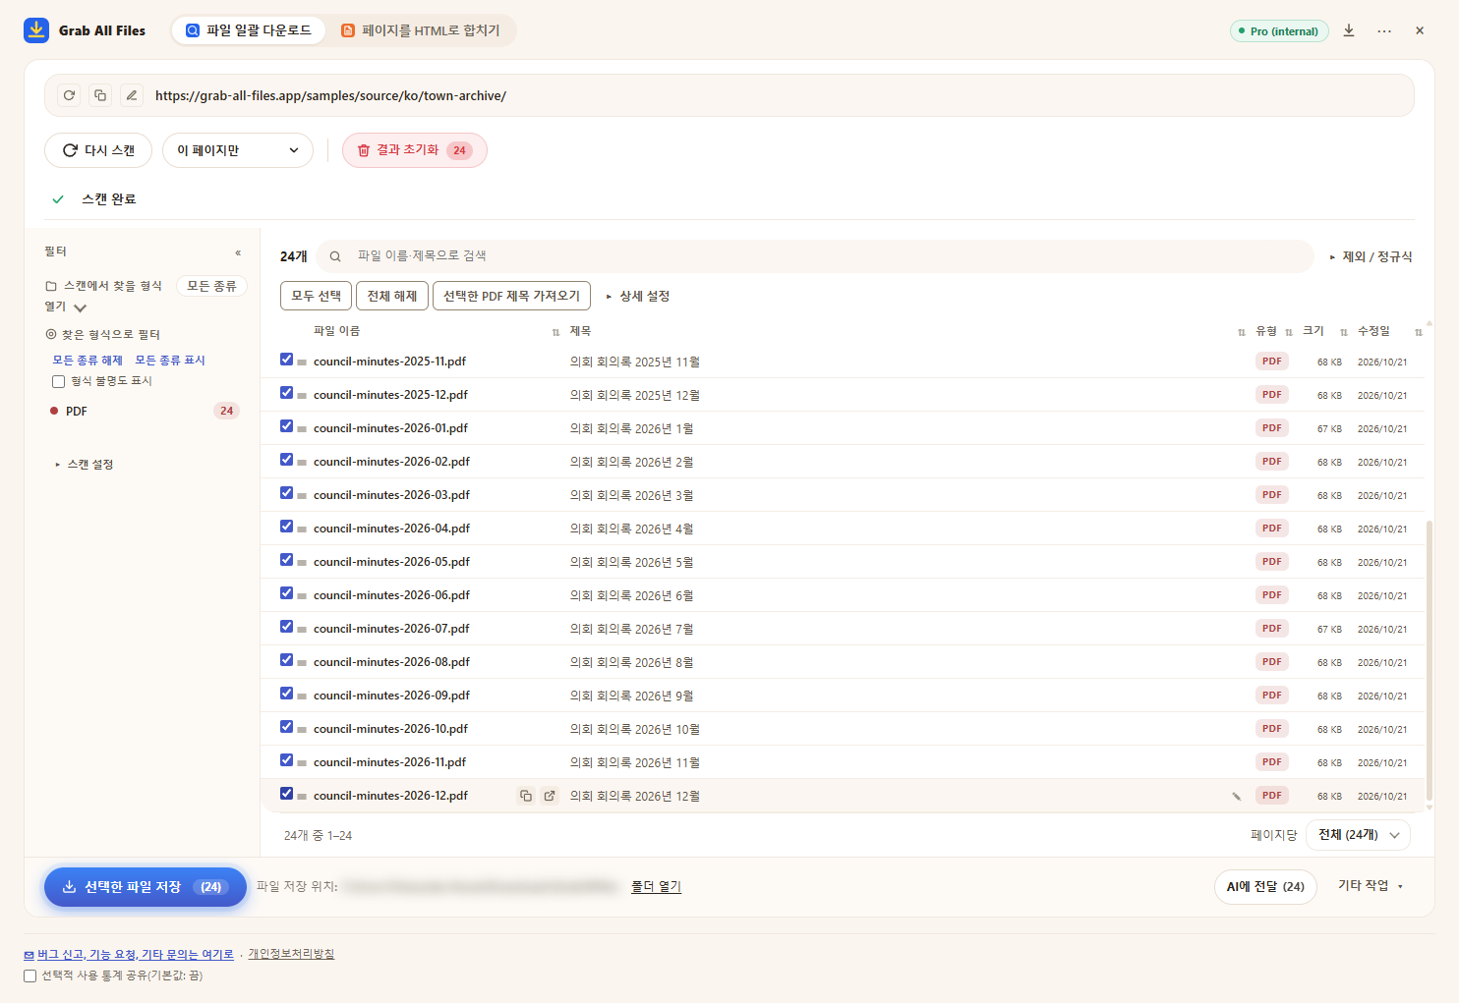Expand 상세 설정 options
This screenshot has height=1003, width=1459.
coord(638,296)
